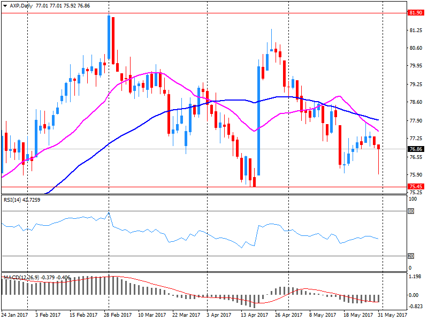Click the RSI 20 level tag
Screen dimensions: 428x321
[x=411, y=256]
